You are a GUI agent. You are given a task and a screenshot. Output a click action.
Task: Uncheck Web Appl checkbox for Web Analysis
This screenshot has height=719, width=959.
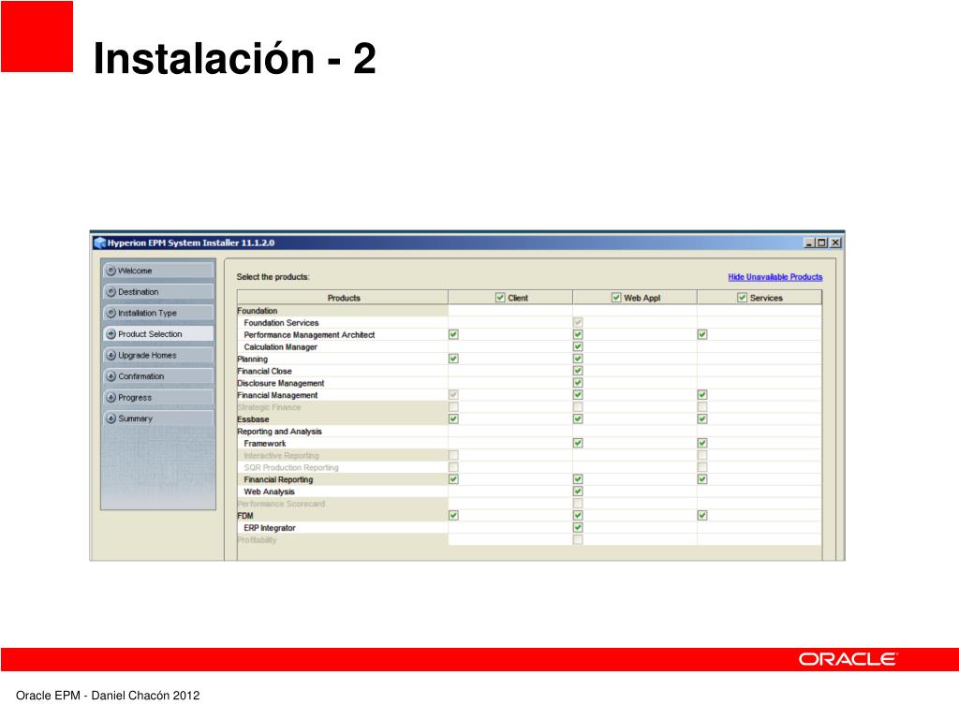click(577, 492)
